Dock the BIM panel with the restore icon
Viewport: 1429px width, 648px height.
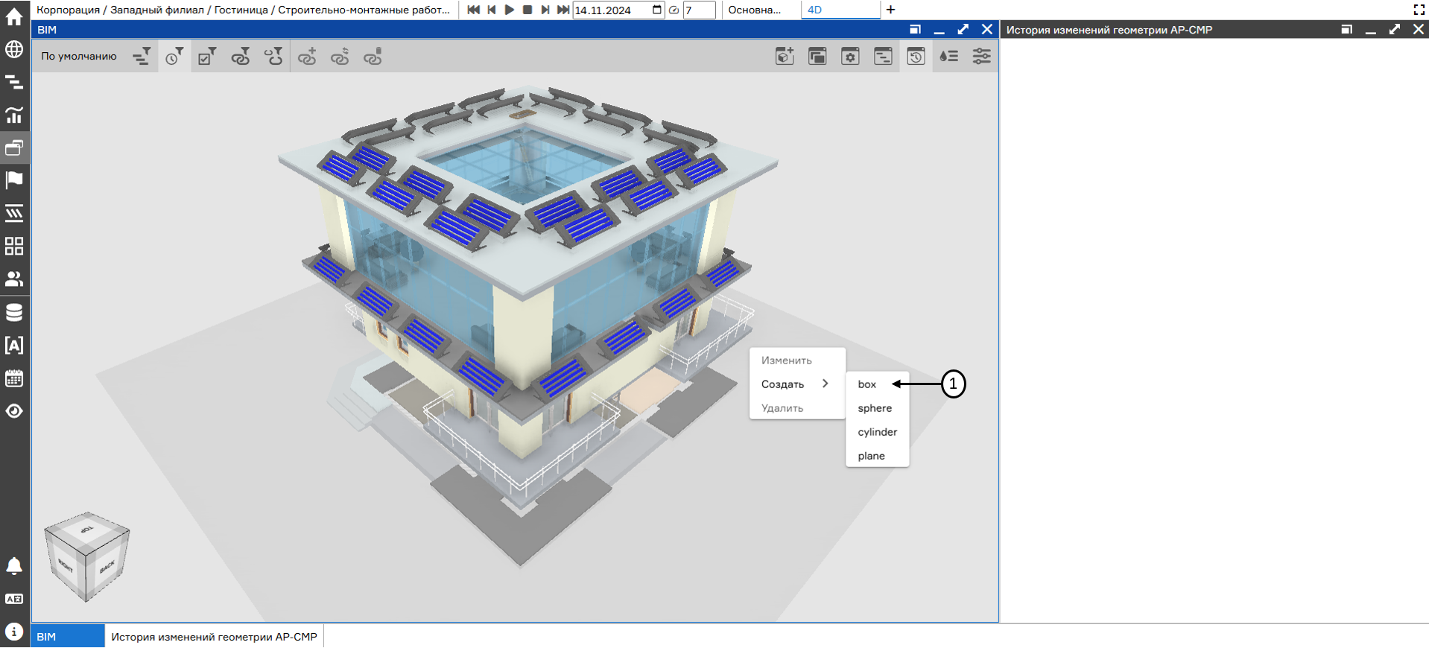pos(915,29)
